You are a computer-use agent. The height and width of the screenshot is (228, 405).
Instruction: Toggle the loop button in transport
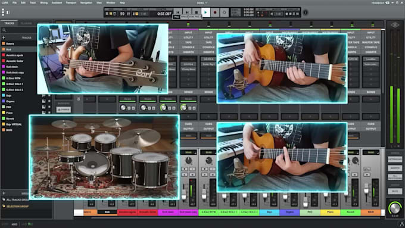pyautogui.click(x=224, y=12)
